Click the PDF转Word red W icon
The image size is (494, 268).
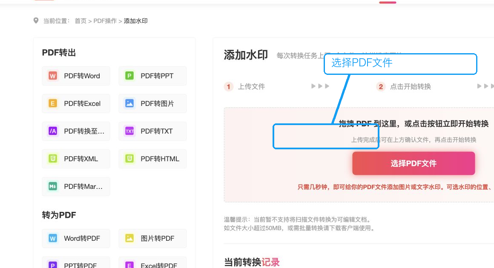coord(53,76)
